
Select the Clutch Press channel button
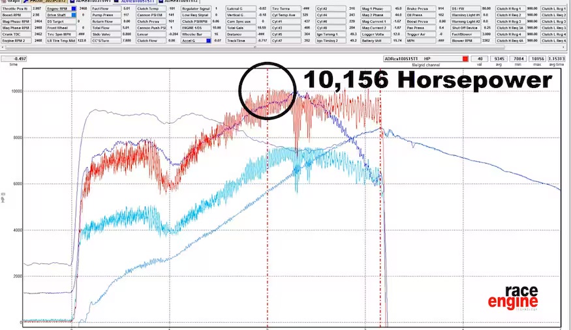tap(151, 22)
